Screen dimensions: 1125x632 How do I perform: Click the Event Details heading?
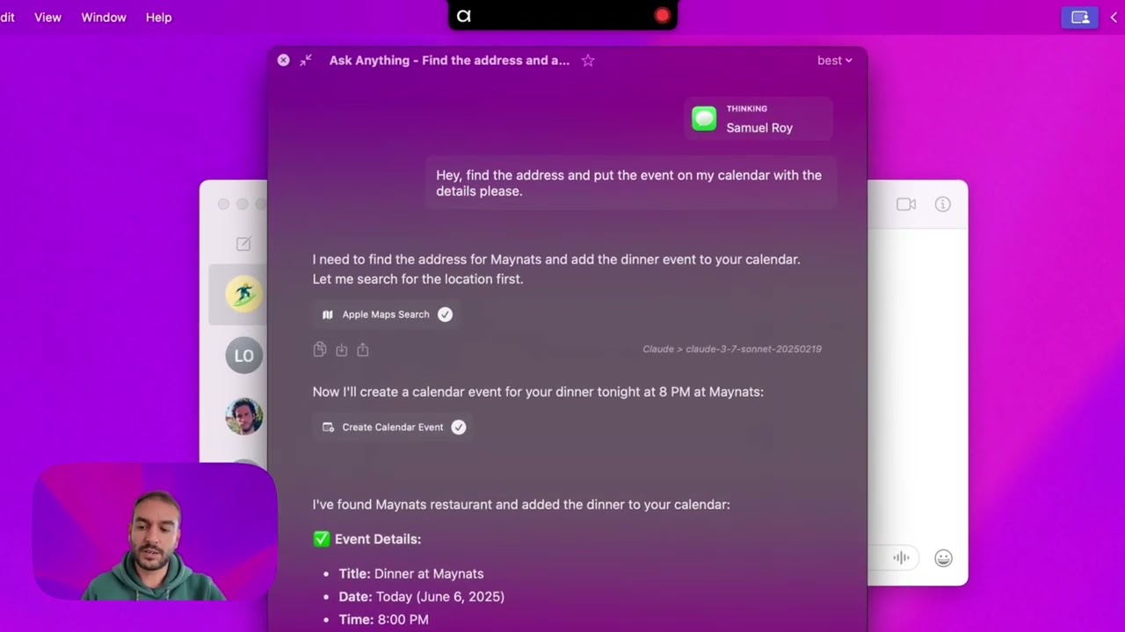point(367,539)
